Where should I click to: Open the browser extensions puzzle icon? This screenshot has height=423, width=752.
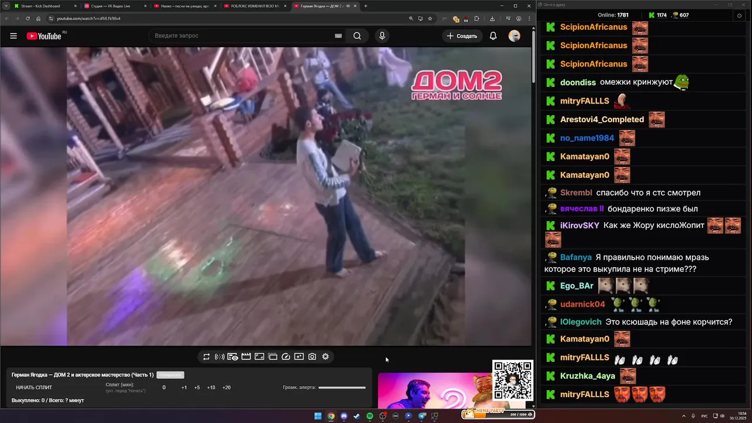coord(476,18)
